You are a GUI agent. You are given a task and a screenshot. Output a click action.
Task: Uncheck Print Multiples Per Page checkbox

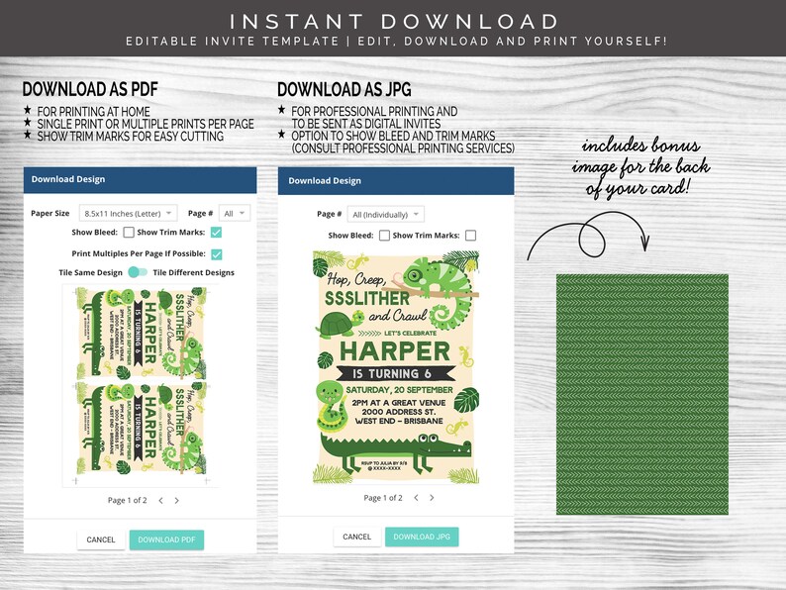[216, 254]
